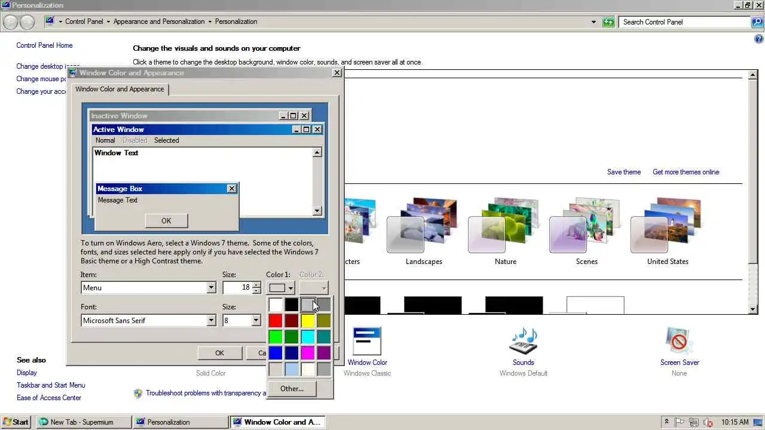Pick the light sky blue swatch
Screen dimensions: 765x430
click(x=292, y=369)
